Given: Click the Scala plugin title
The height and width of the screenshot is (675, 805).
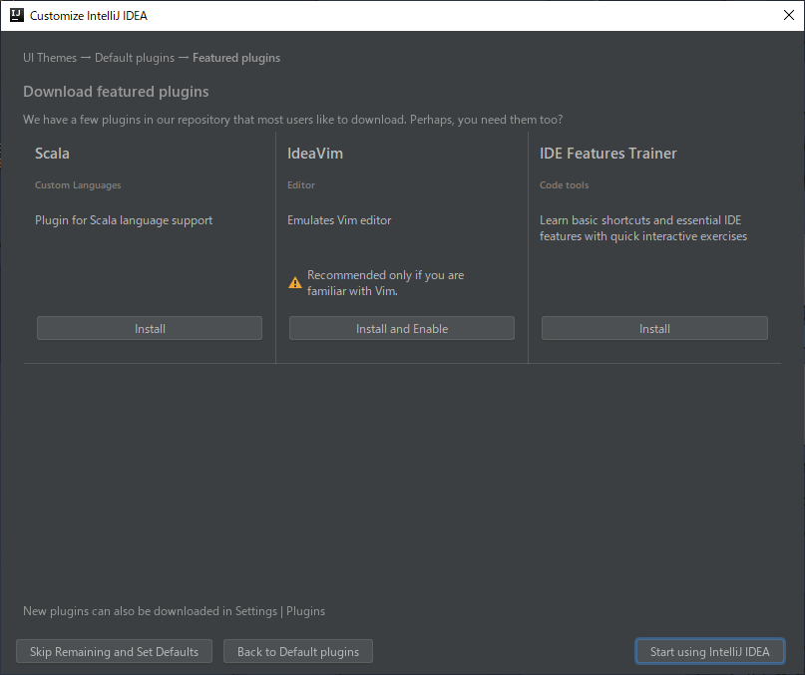Looking at the screenshot, I should (52, 153).
